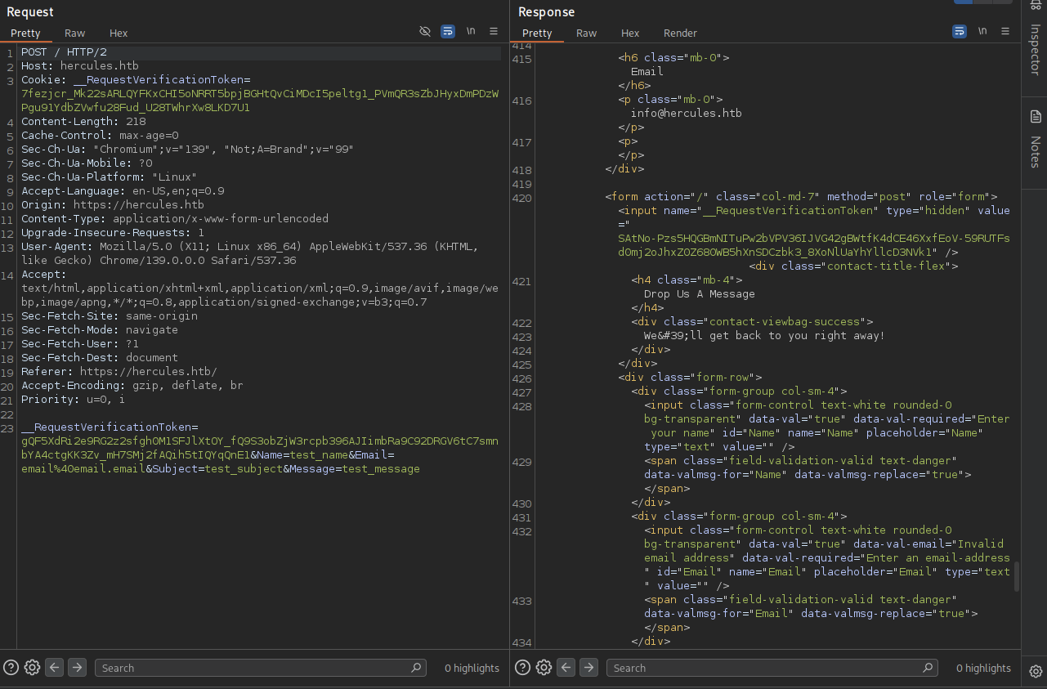Screen dimensions: 1047x689
Task: Open the Response panel hamburger options menu
Action: tap(1005, 31)
